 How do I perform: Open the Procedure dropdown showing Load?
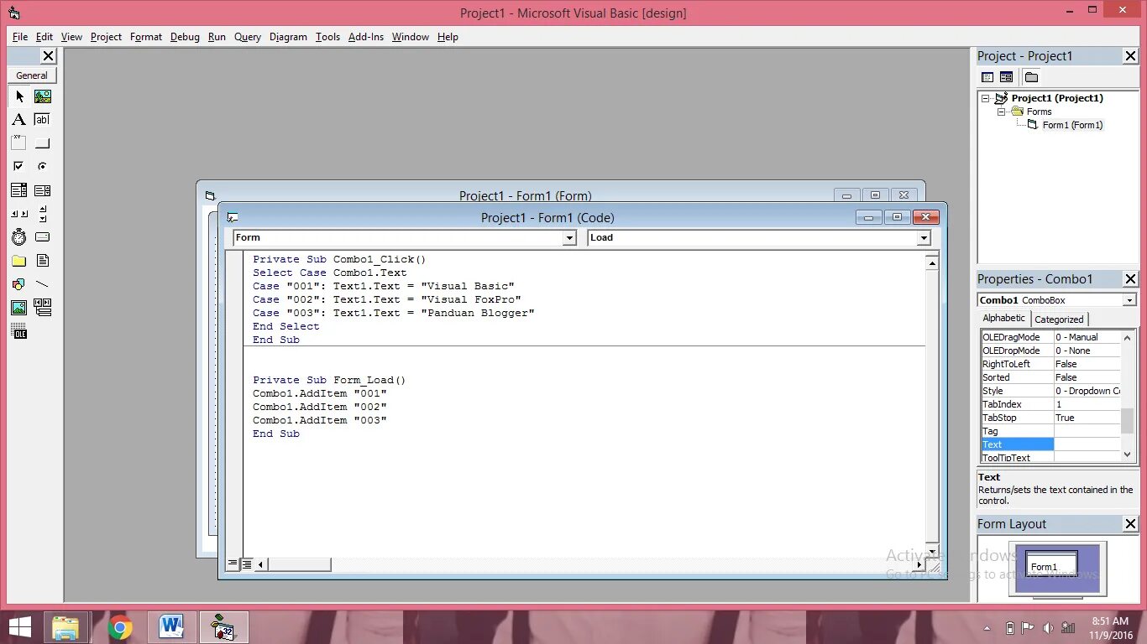[924, 238]
